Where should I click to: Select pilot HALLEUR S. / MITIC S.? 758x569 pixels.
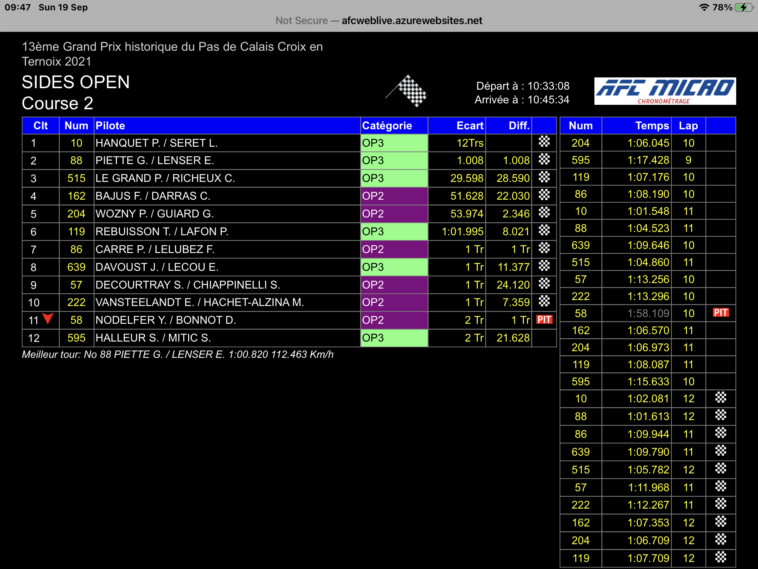(153, 338)
